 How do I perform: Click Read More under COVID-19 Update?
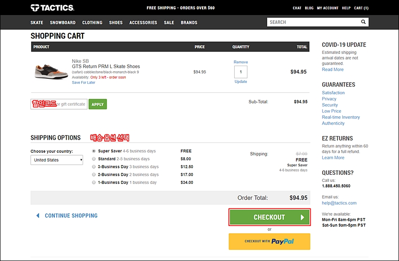coord(333,69)
